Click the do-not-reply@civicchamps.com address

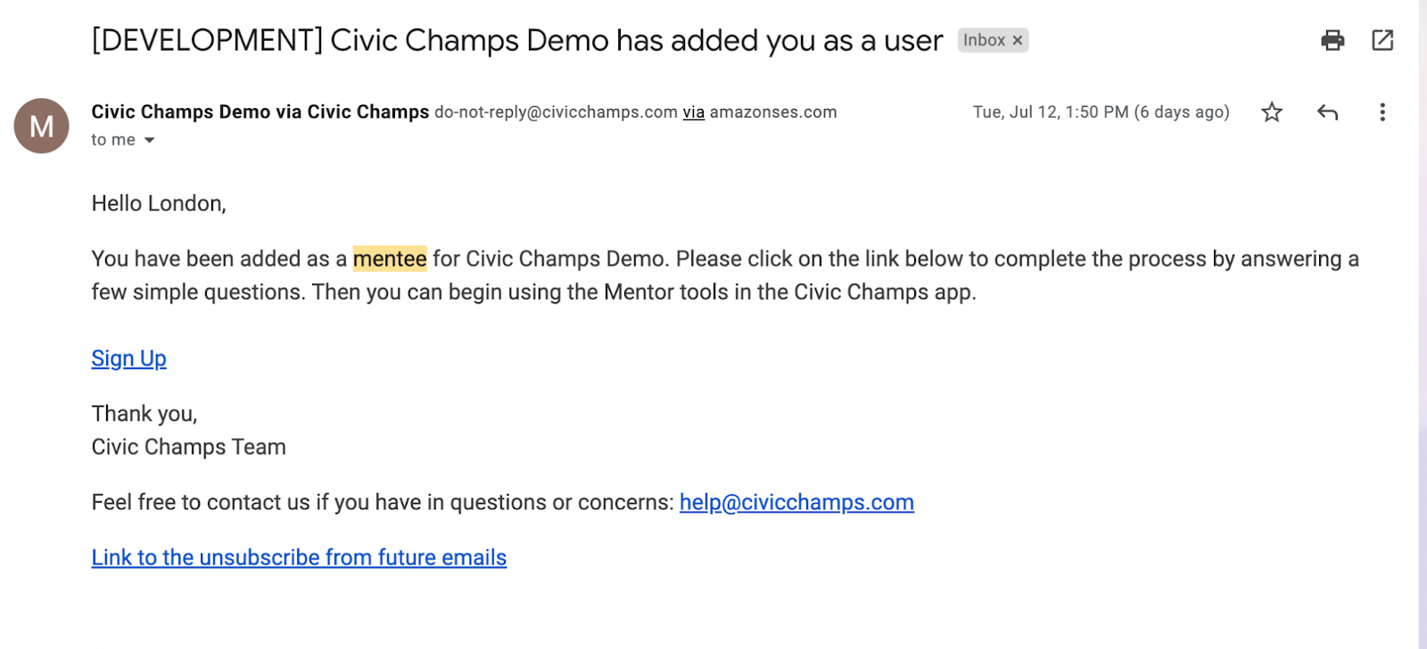(557, 112)
